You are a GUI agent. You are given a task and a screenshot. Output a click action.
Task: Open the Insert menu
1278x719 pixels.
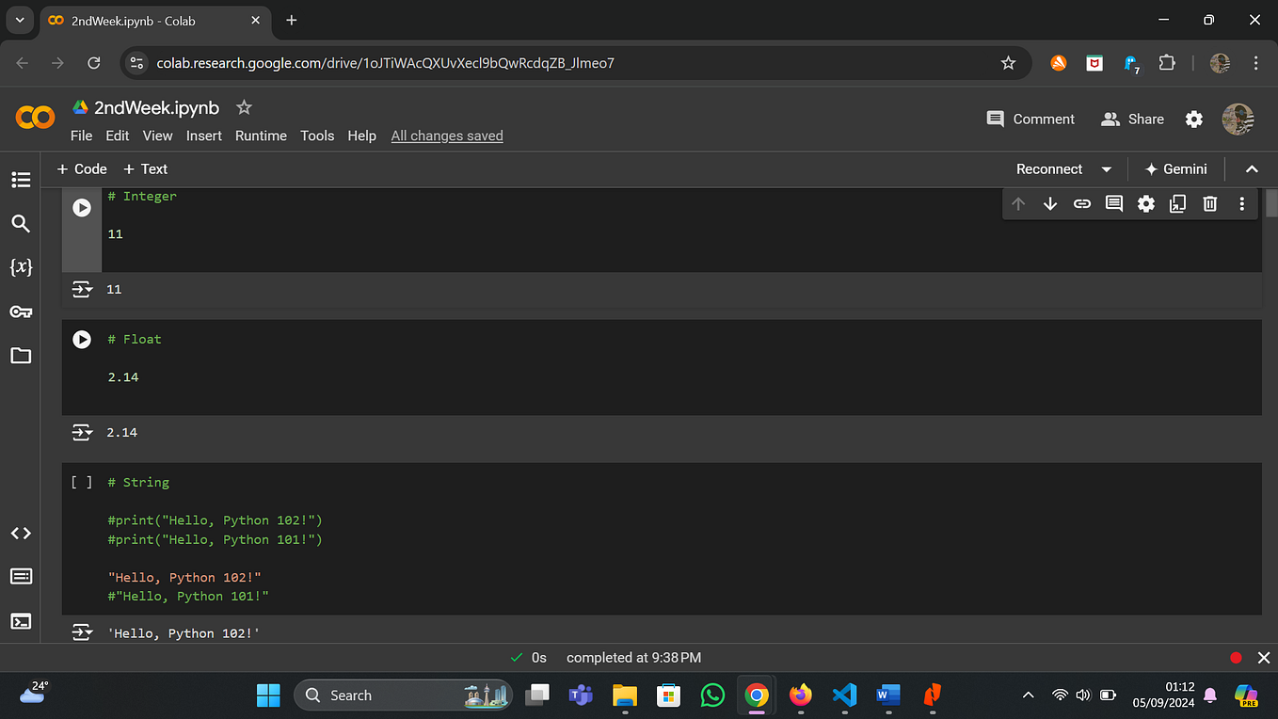coord(204,136)
